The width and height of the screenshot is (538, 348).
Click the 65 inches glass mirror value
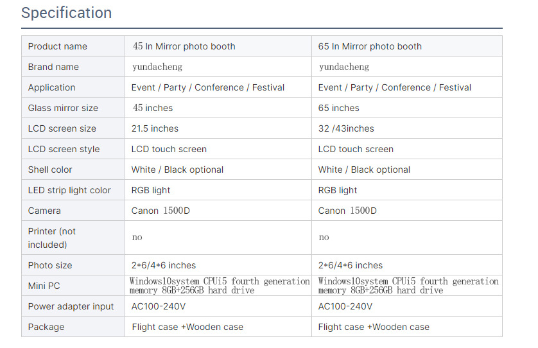[339, 108]
